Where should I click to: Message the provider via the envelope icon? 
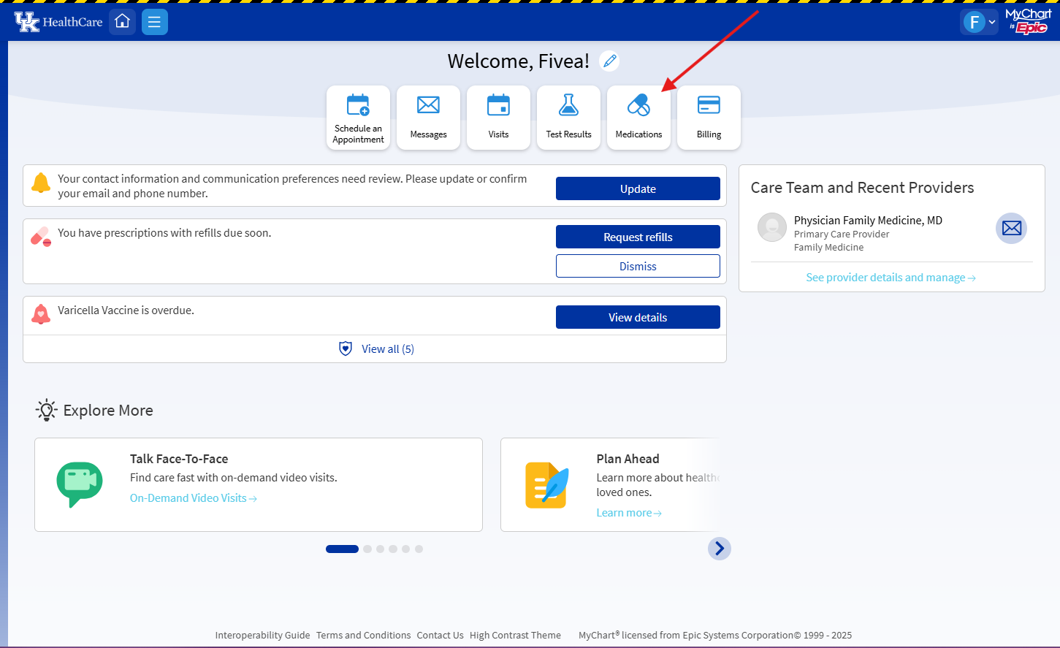tap(1011, 228)
